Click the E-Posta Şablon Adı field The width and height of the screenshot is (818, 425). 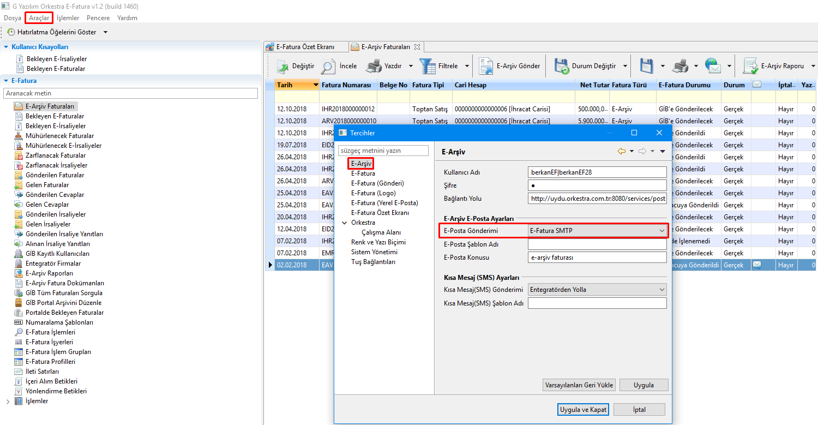point(597,244)
